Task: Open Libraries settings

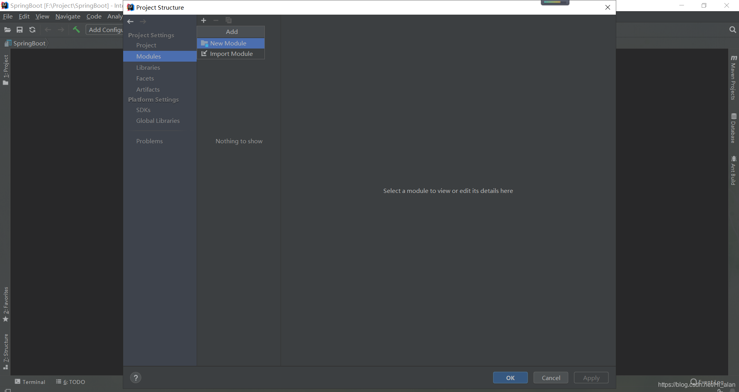Action: pos(148,67)
